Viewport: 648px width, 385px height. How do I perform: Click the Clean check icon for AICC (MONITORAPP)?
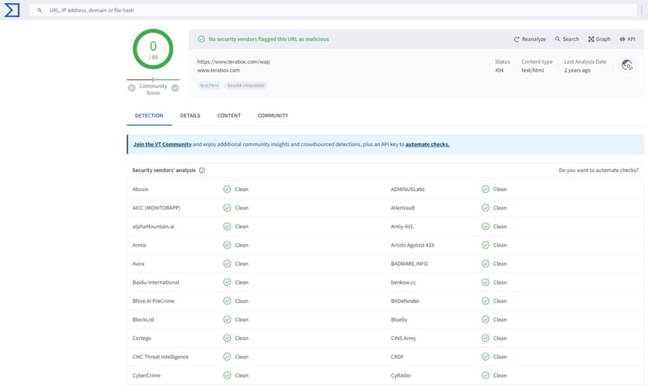tap(227, 208)
